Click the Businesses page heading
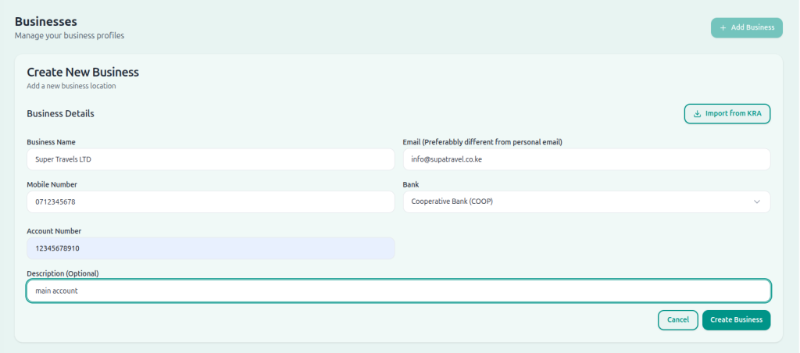Screen dimensions: 800x353 46,22
